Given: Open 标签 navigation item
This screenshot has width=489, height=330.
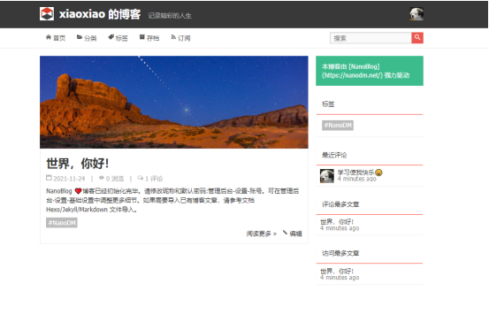Looking at the screenshot, I should (122, 38).
